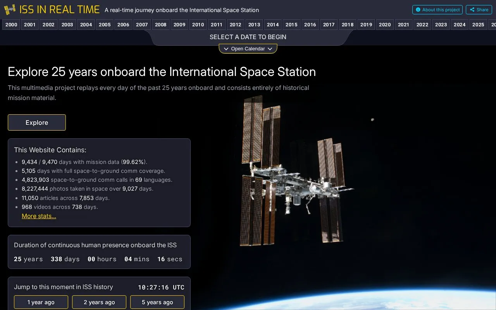
Task: Open the About this project button
Action: point(437,10)
